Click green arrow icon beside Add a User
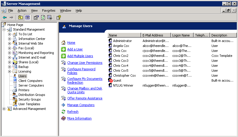Viewport: 238px width, 137px height. [x=63, y=49]
